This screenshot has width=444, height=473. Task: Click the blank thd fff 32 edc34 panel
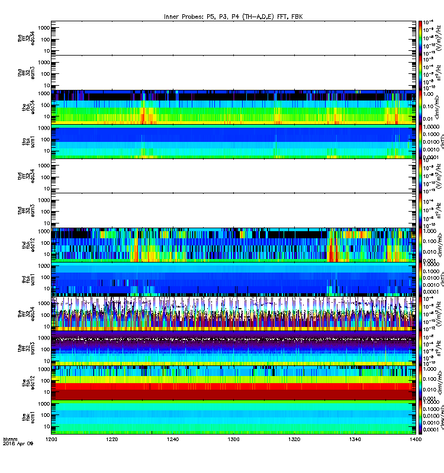(233, 176)
